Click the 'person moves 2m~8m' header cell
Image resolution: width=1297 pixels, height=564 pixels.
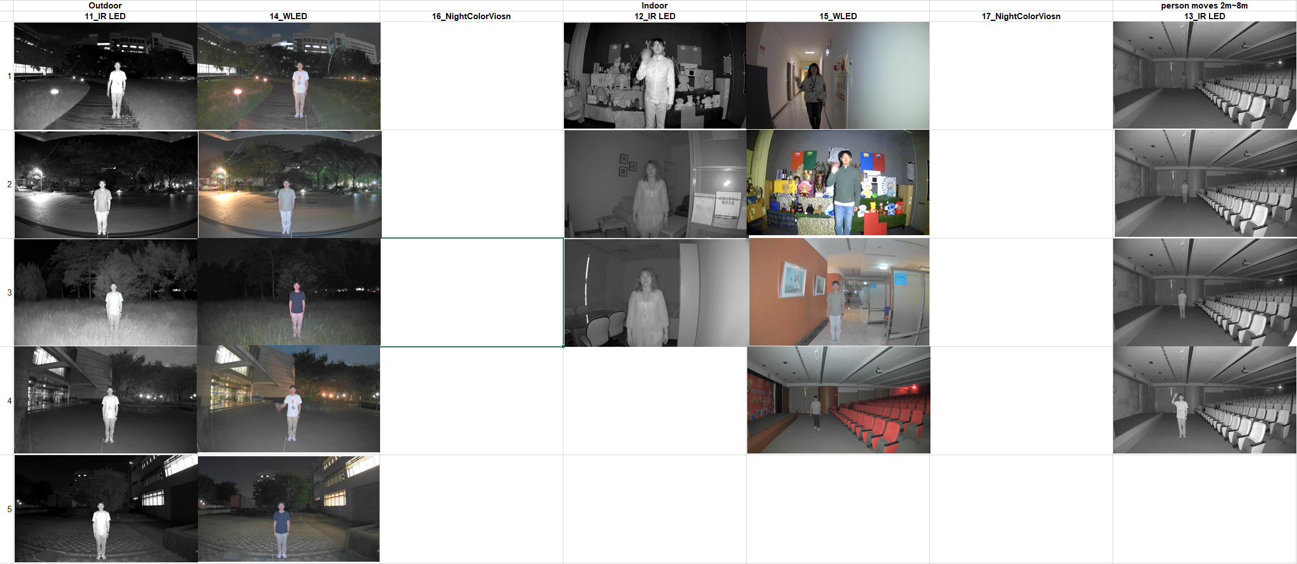click(1204, 6)
